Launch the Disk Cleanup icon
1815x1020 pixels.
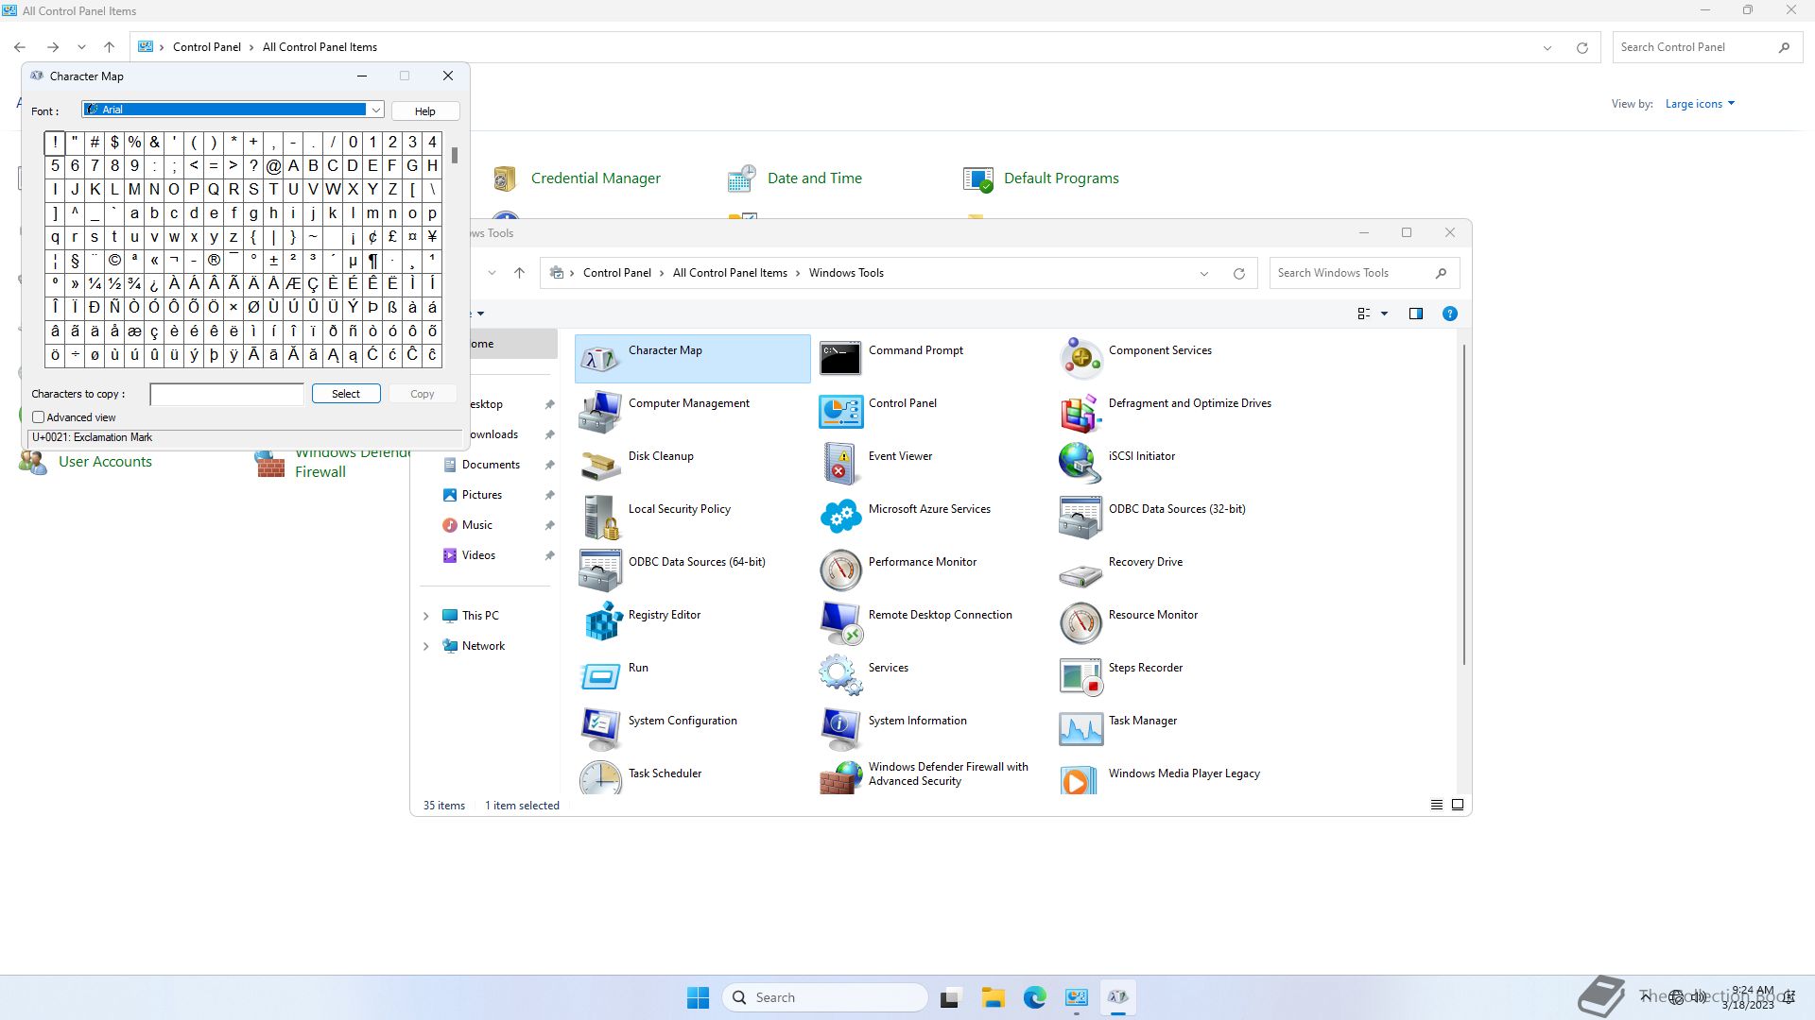tap(601, 464)
